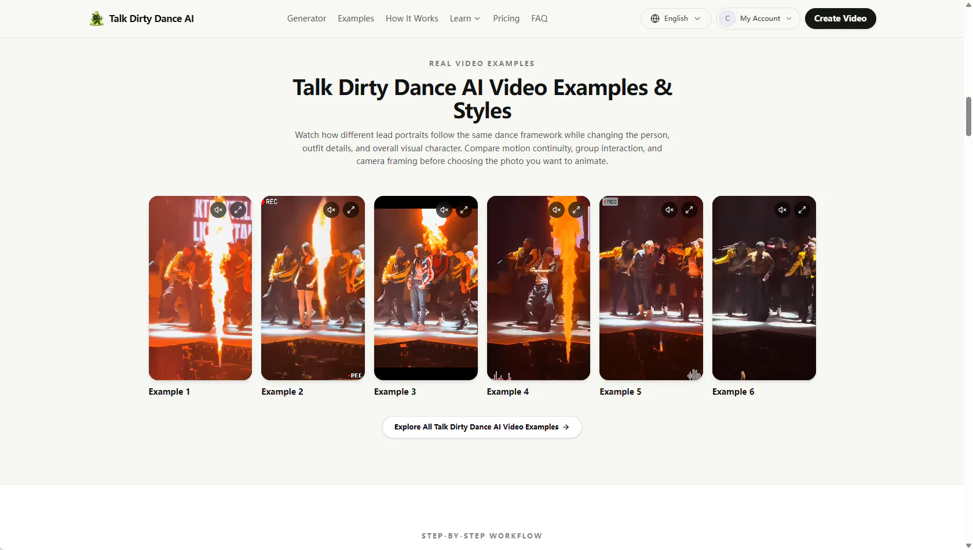Click the "Example 6" caption text

(733, 392)
